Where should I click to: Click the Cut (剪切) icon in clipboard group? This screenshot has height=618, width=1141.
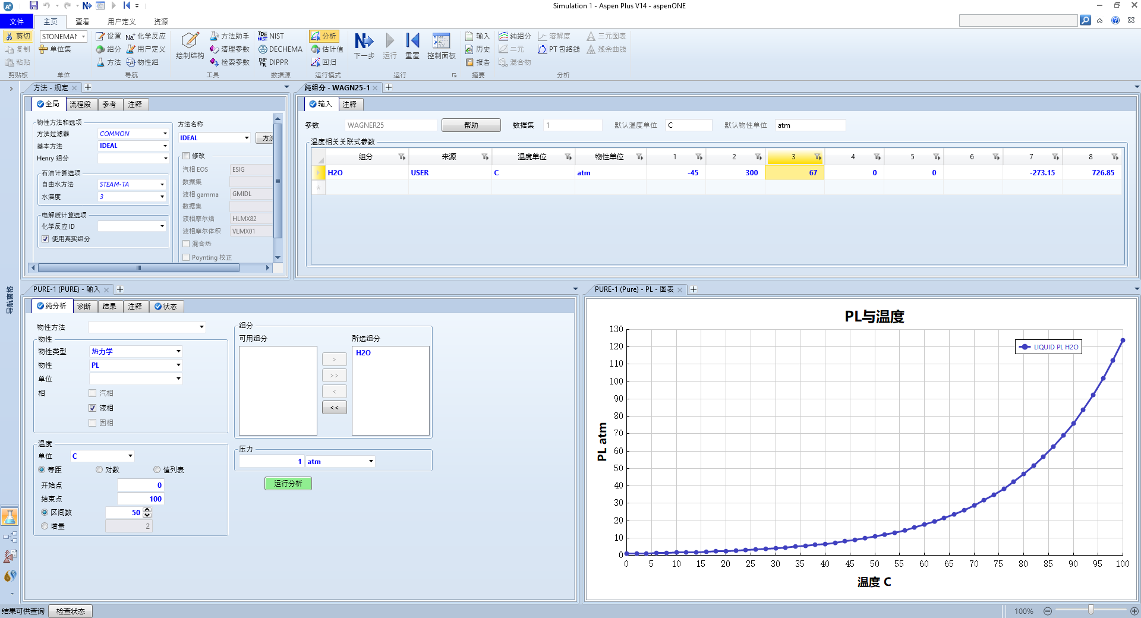(18, 36)
